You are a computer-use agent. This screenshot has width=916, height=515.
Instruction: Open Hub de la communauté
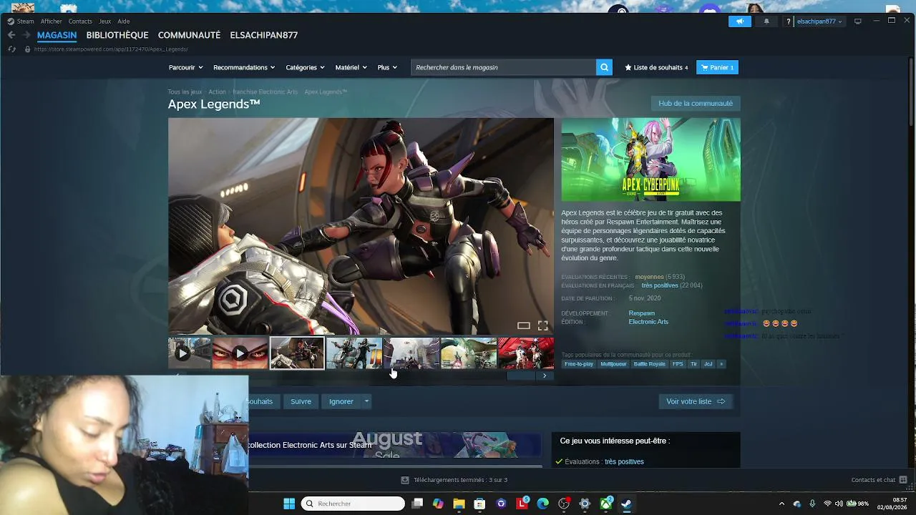pyautogui.click(x=696, y=103)
